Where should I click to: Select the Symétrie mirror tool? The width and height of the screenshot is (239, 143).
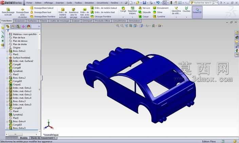pyautogui.click(x=159, y=16)
